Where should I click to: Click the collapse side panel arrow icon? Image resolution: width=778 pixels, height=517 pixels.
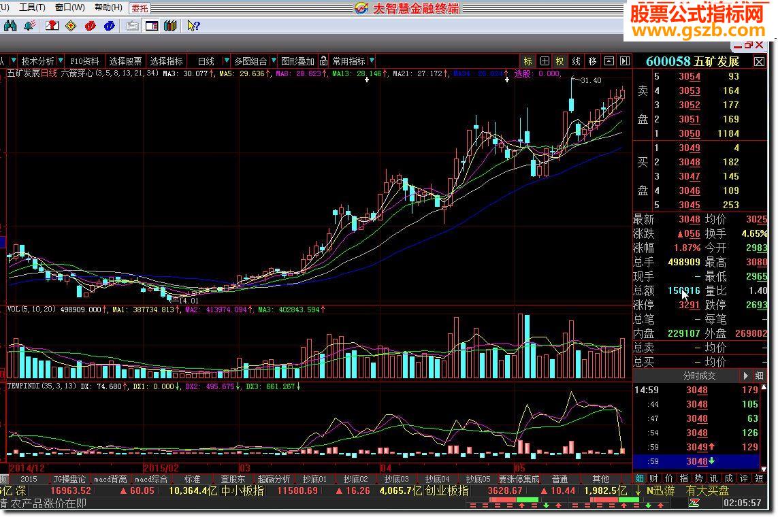click(625, 61)
